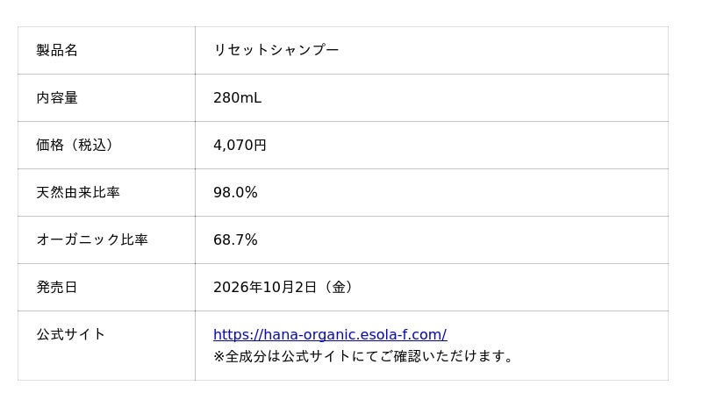Click the https:// prefix of the link
Viewport: 702px width, 407px height.
click(238, 334)
